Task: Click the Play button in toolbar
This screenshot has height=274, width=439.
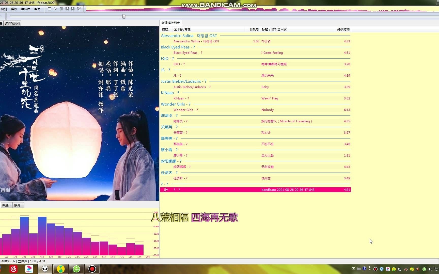Action: click(x=55, y=9)
